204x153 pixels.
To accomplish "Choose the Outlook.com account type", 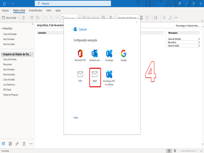I will tap(95, 55).
